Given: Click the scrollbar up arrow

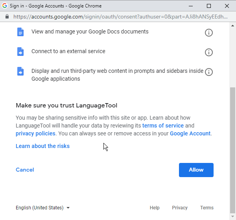Looking at the screenshot, I should (x=233, y=26).
